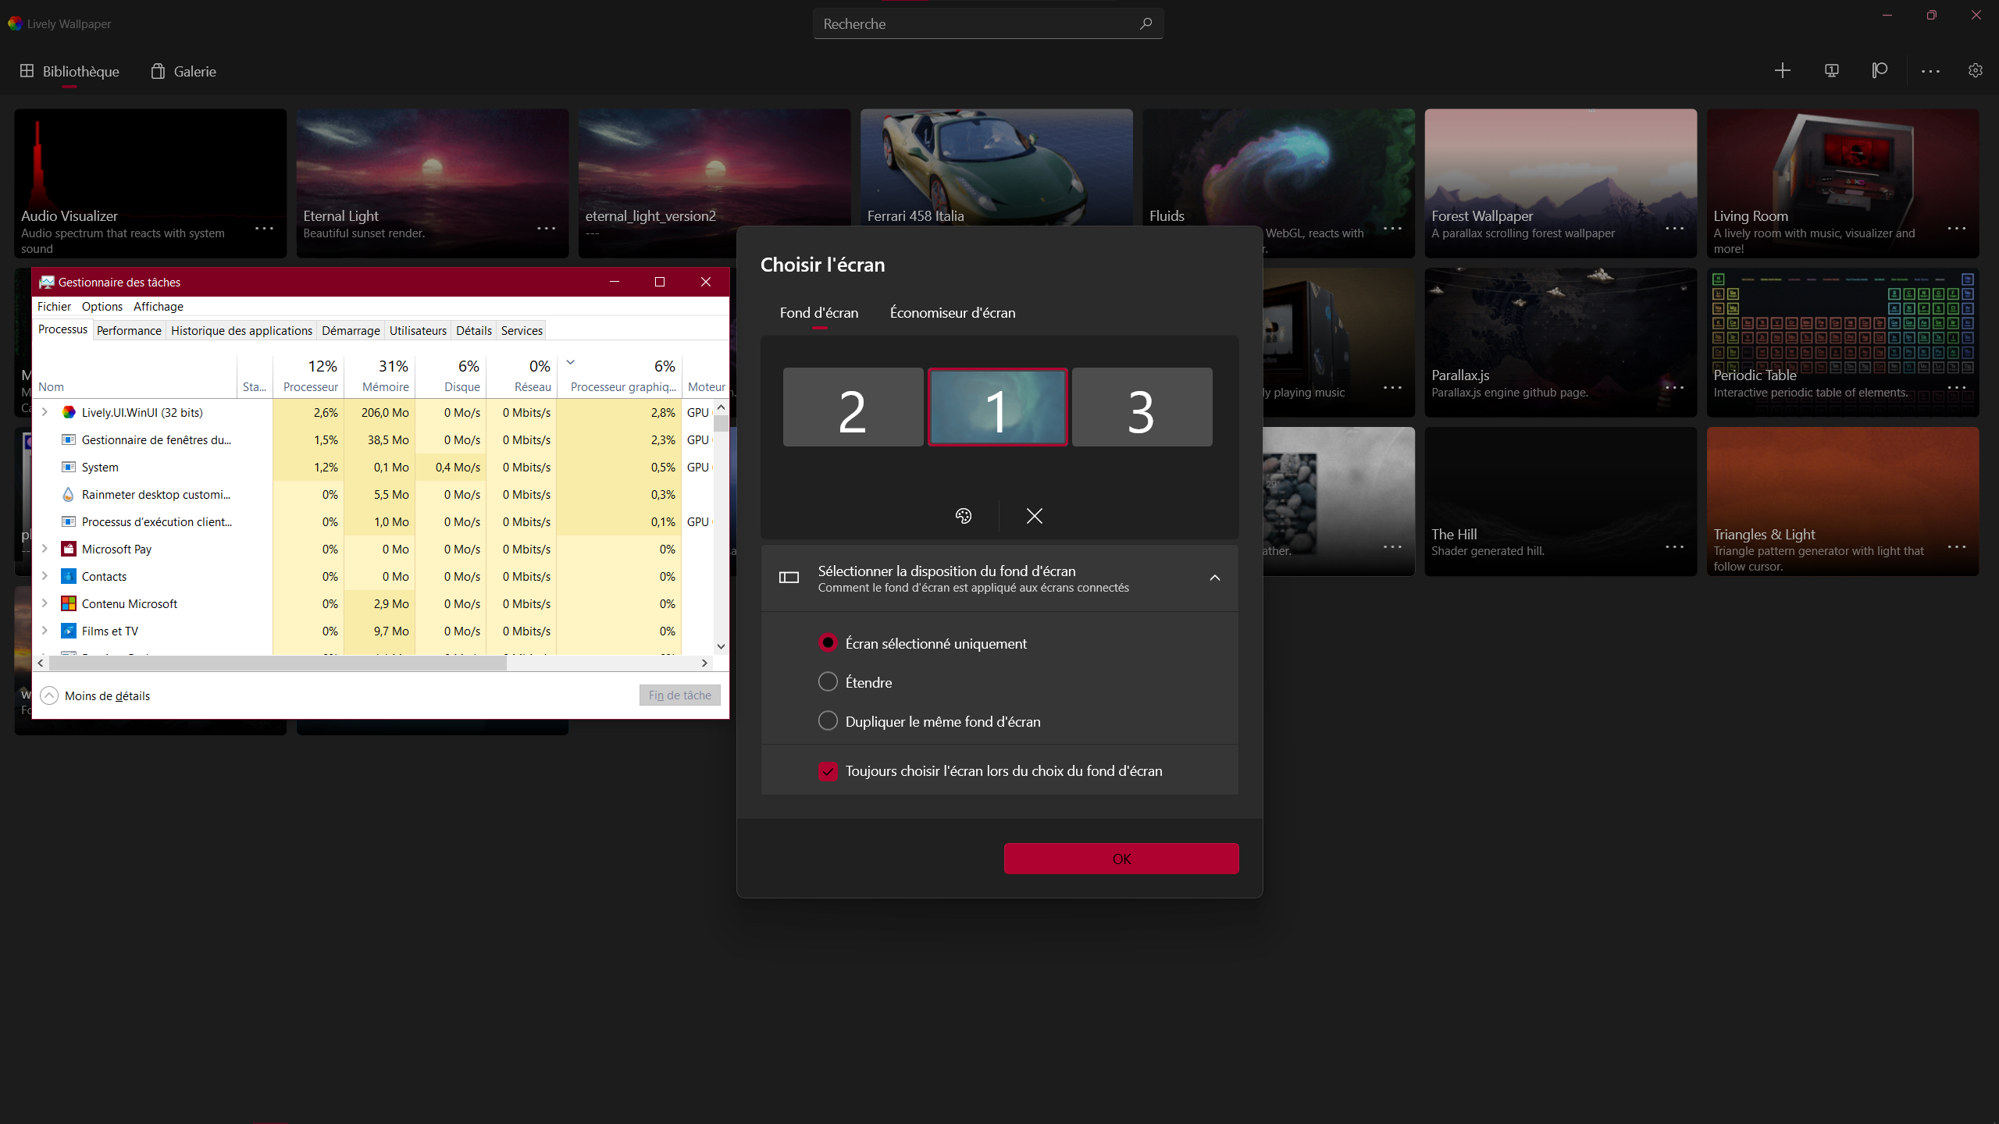Remove wallpaper via the X icon in dialog

tap(1034, 515)
